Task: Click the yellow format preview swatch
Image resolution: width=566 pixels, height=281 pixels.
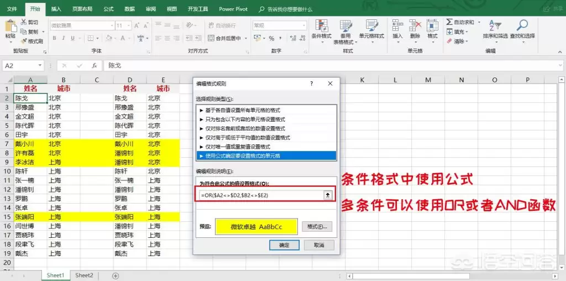Action: pyautogui.click(x=256, y=226)
